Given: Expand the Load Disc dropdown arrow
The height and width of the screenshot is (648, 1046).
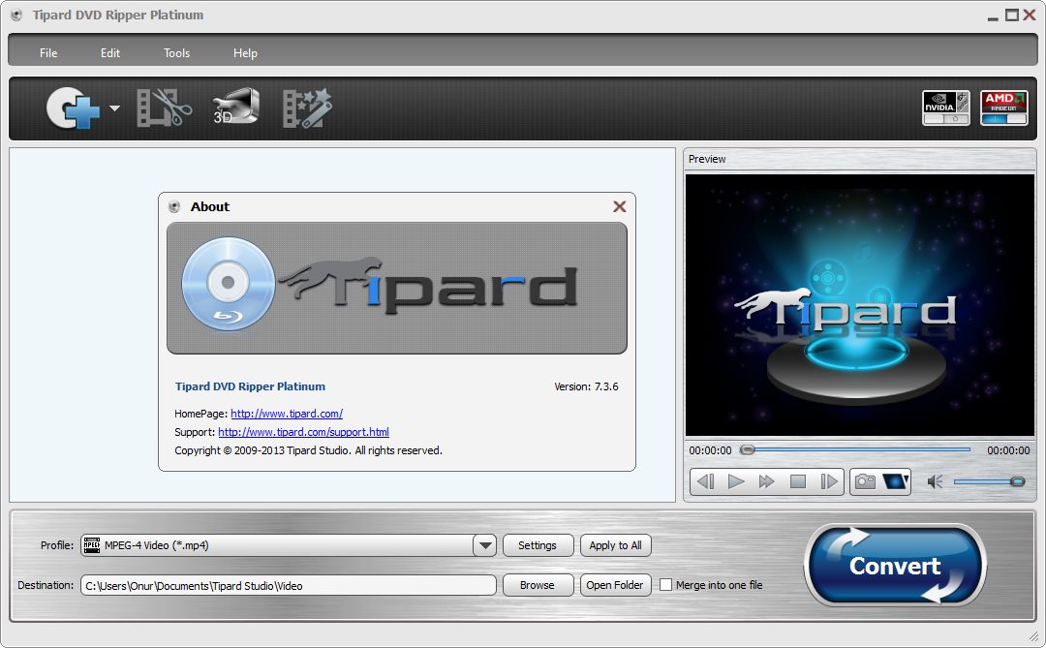Looking at the screenshot, I should [x=114, y=108].
